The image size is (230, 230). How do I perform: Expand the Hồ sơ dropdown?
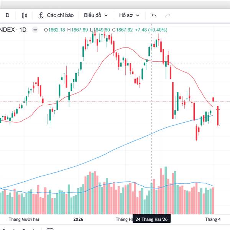(129, 15)
